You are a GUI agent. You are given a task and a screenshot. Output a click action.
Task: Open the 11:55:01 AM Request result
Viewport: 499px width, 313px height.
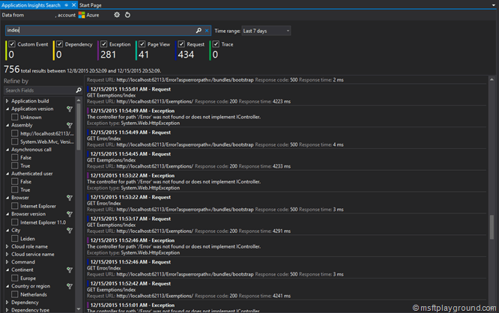pos(286,95)
